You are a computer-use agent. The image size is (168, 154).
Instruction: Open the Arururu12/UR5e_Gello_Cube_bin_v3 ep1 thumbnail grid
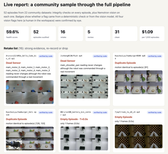pyautogui.click(x=30, y=92)
